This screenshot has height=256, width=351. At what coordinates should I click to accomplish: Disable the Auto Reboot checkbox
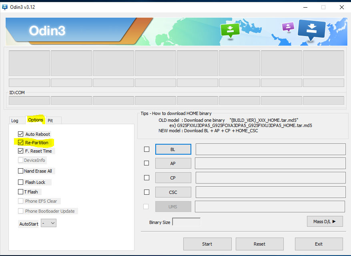21,134
